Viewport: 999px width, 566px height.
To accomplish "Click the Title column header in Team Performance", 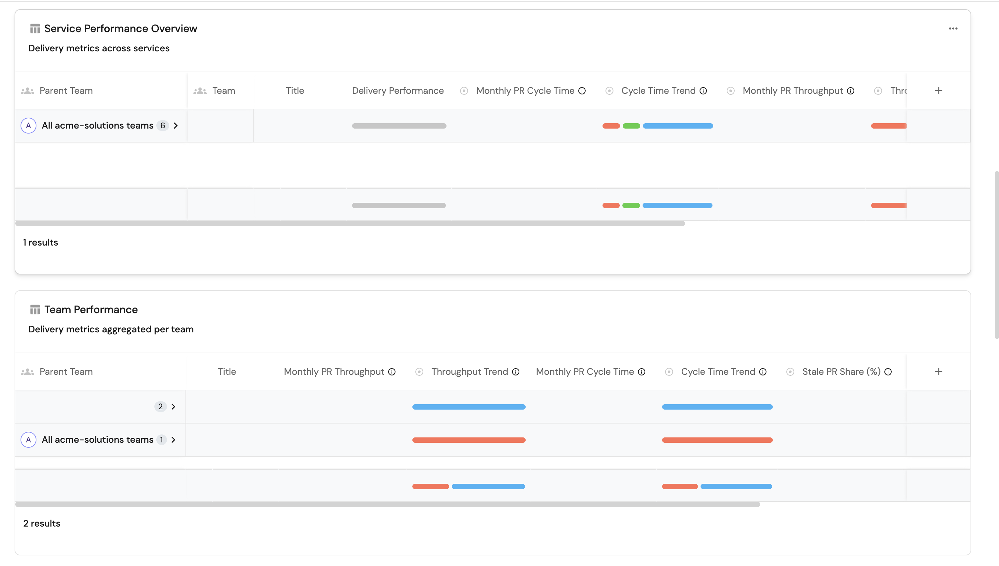I will 227,371.
